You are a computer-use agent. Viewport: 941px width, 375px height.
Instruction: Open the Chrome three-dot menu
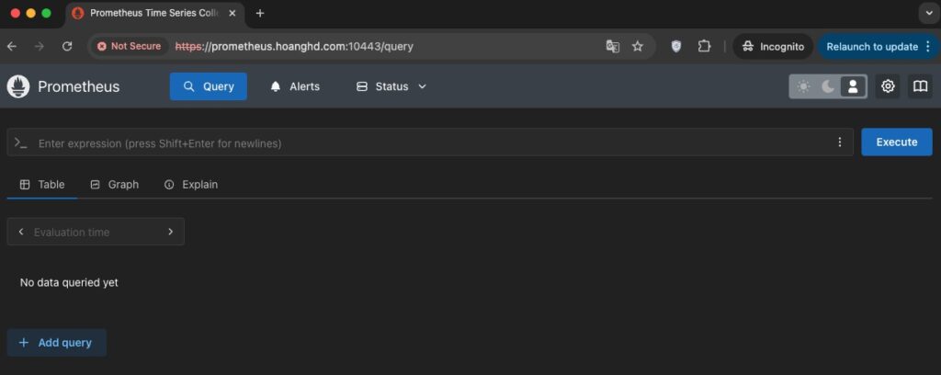coord(928,46)
